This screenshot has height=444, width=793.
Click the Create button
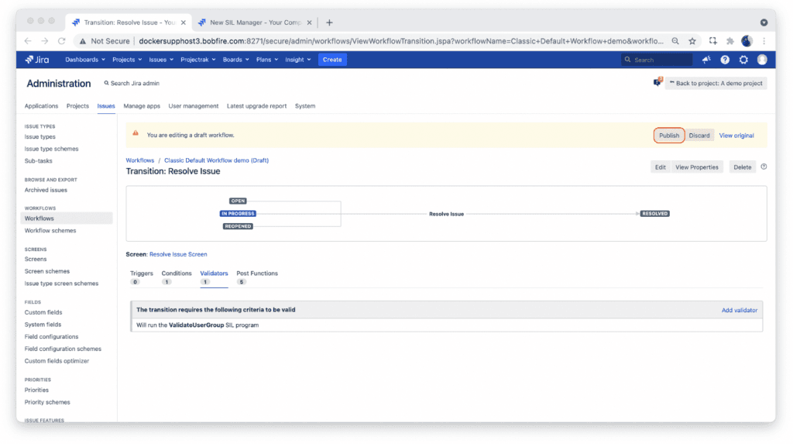tap(332, 60)
